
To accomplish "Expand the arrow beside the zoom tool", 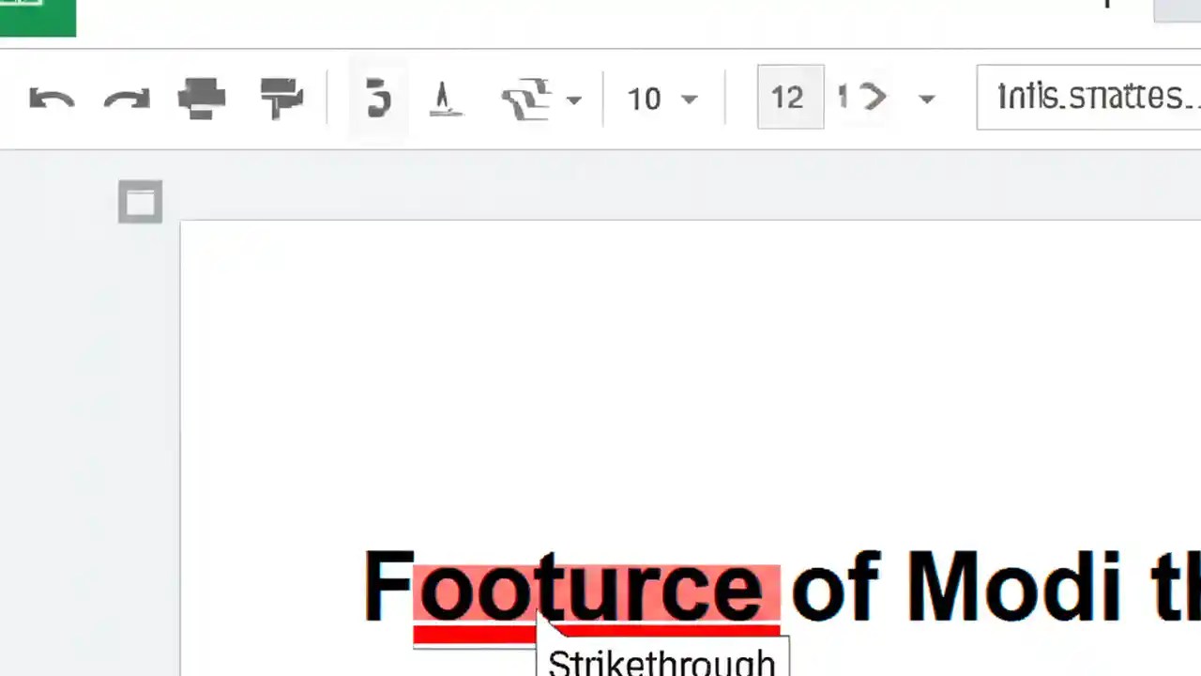I will 573,99.
